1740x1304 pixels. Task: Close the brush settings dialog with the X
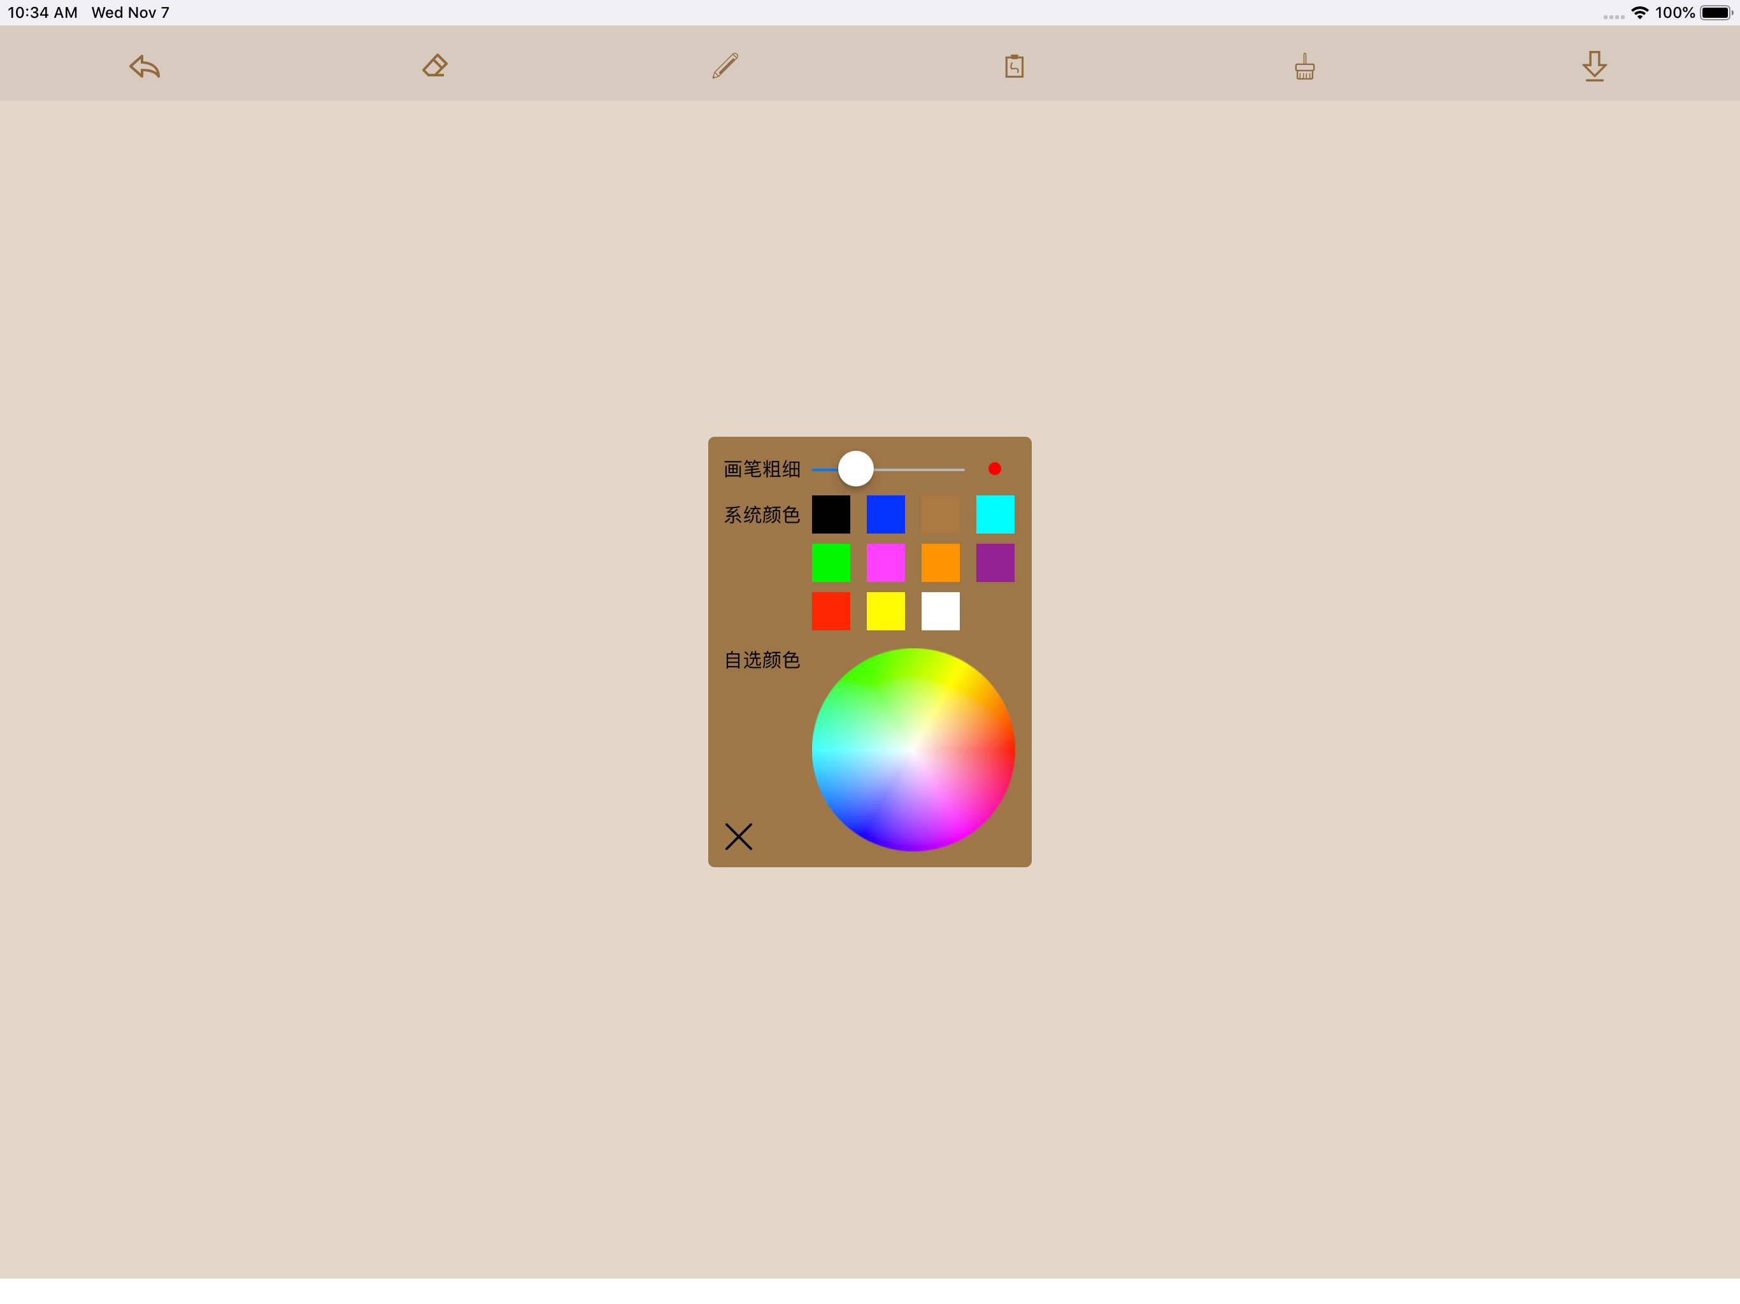point(739,837)
